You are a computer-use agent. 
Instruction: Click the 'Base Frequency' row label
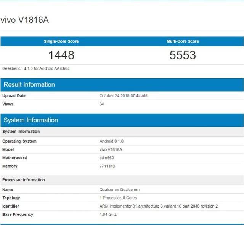(18, 214)
